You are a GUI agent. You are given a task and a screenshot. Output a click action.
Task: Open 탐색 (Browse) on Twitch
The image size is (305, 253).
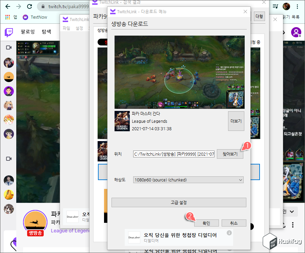[46, 32]
